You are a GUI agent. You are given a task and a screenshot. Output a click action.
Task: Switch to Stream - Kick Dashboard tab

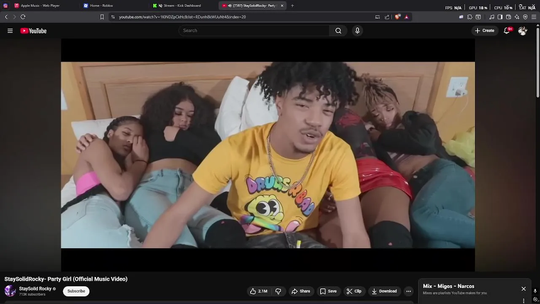click(x=182, y=5)
